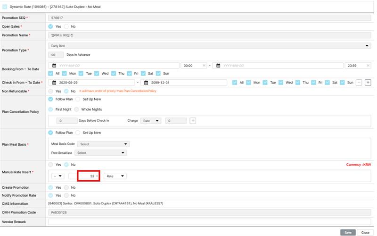
Task: Select Notify Promotion Rate Yes
Action: pyautogui.click(x=50, y=195)
